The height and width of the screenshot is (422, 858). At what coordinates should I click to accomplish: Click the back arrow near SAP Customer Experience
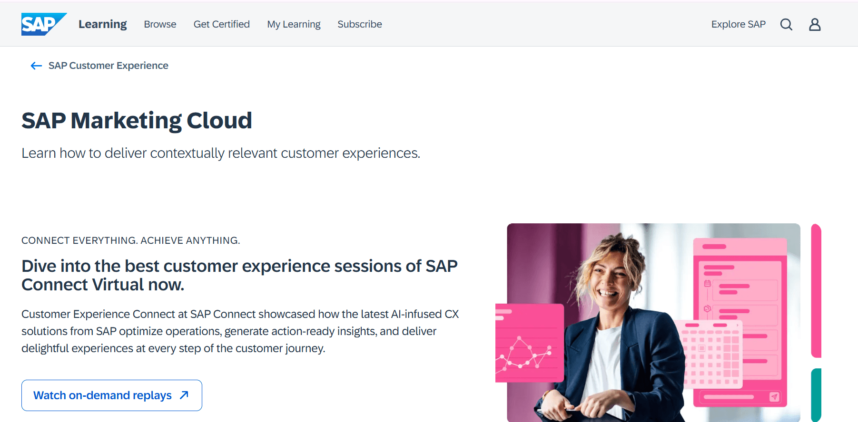[x=36, y=66]
